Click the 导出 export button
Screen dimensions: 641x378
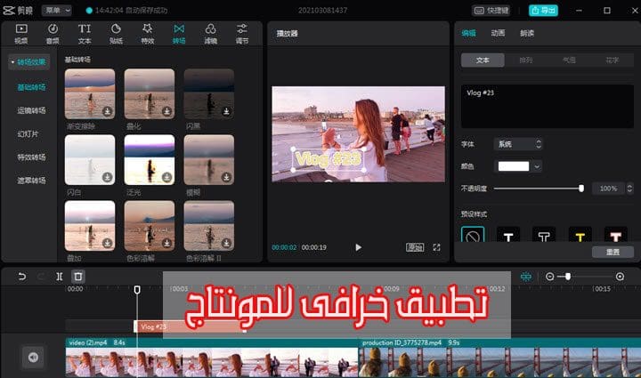(x=543, y=10)
